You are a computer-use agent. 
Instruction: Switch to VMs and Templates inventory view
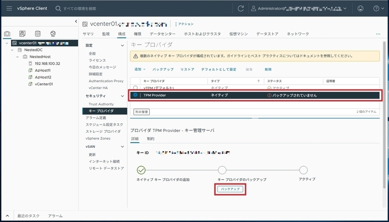click(22, 34)
